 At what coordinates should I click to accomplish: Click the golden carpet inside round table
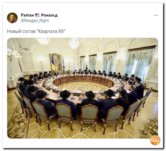click(x=83, y=86)
